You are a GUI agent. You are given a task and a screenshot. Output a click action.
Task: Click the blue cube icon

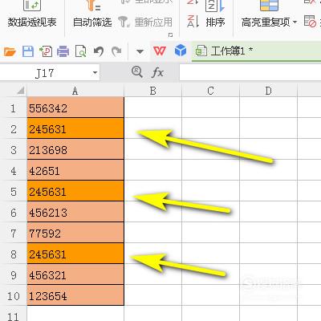(181, 51)
